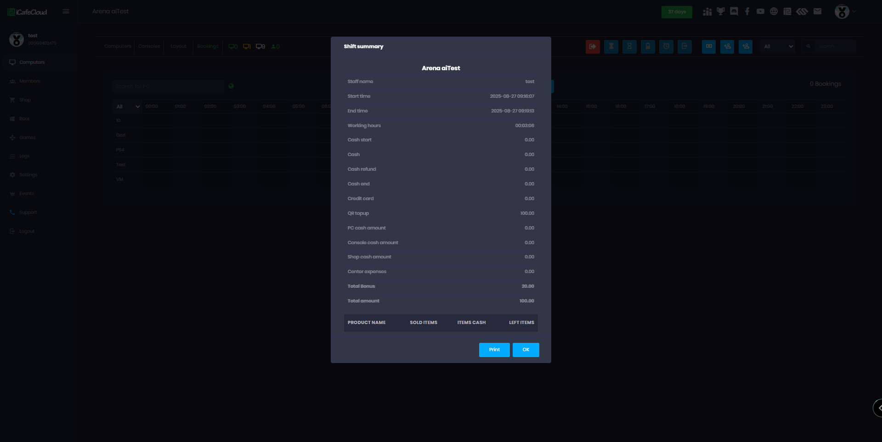
Task: Click the magnifier icon beside the Search field
Action: pos(808,46)
